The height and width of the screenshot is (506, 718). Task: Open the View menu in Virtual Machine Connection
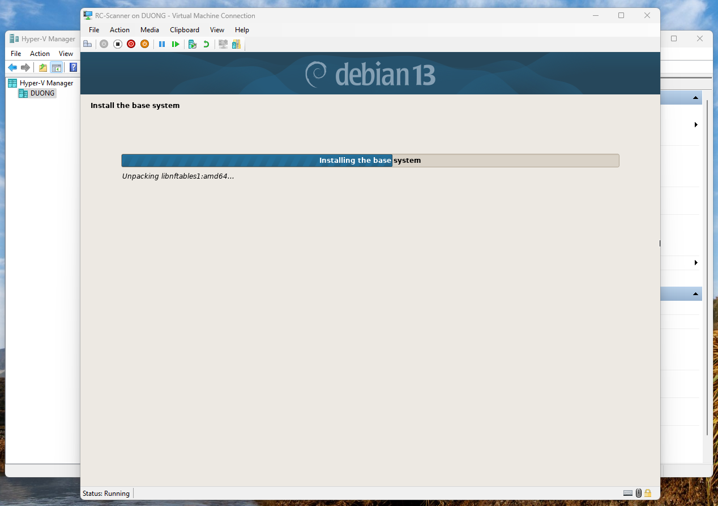tap(217, 30)
